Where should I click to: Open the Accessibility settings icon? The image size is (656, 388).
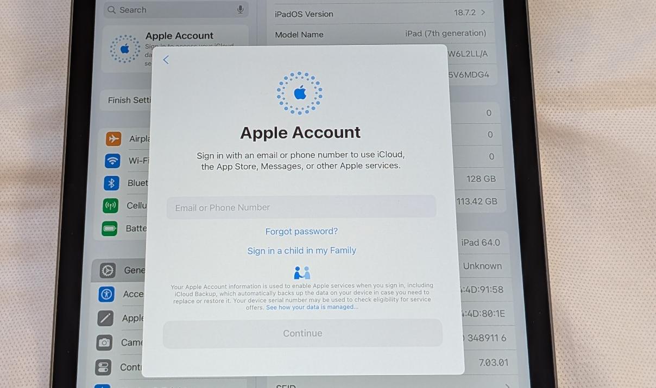[106, 294]
